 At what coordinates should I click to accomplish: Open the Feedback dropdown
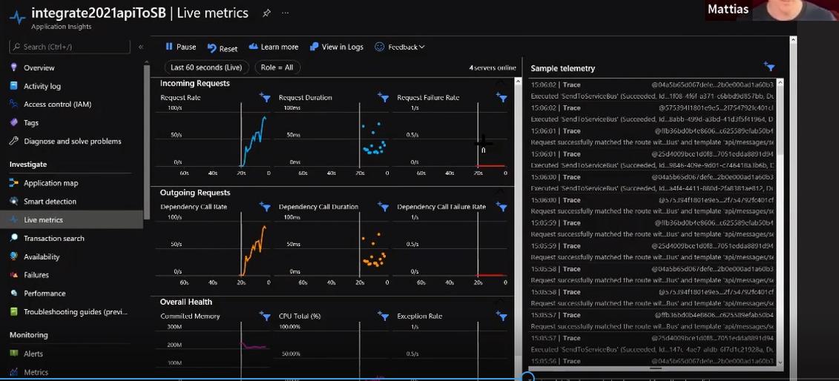tap(400, 47)
